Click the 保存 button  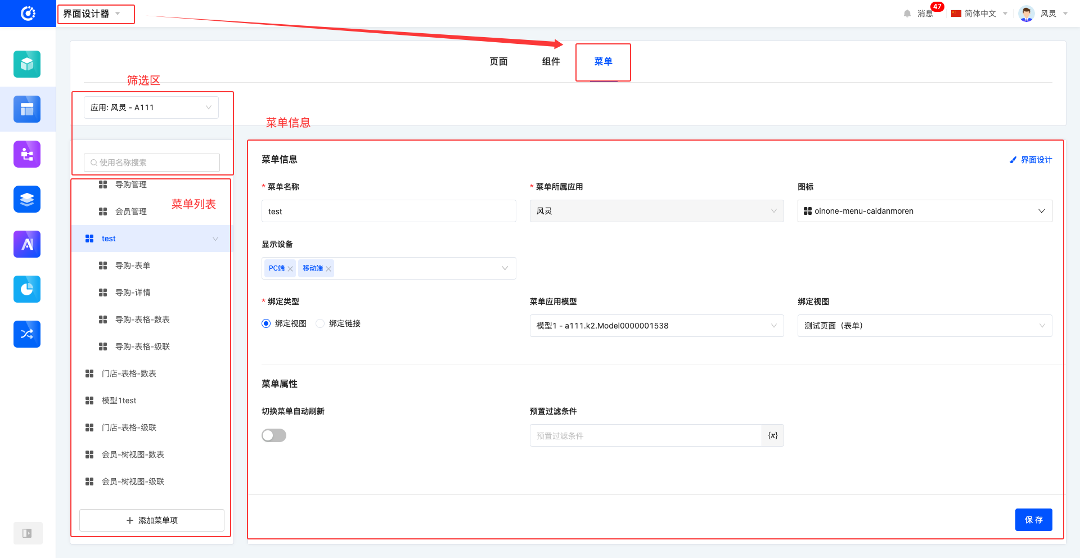coord(1033,520)
